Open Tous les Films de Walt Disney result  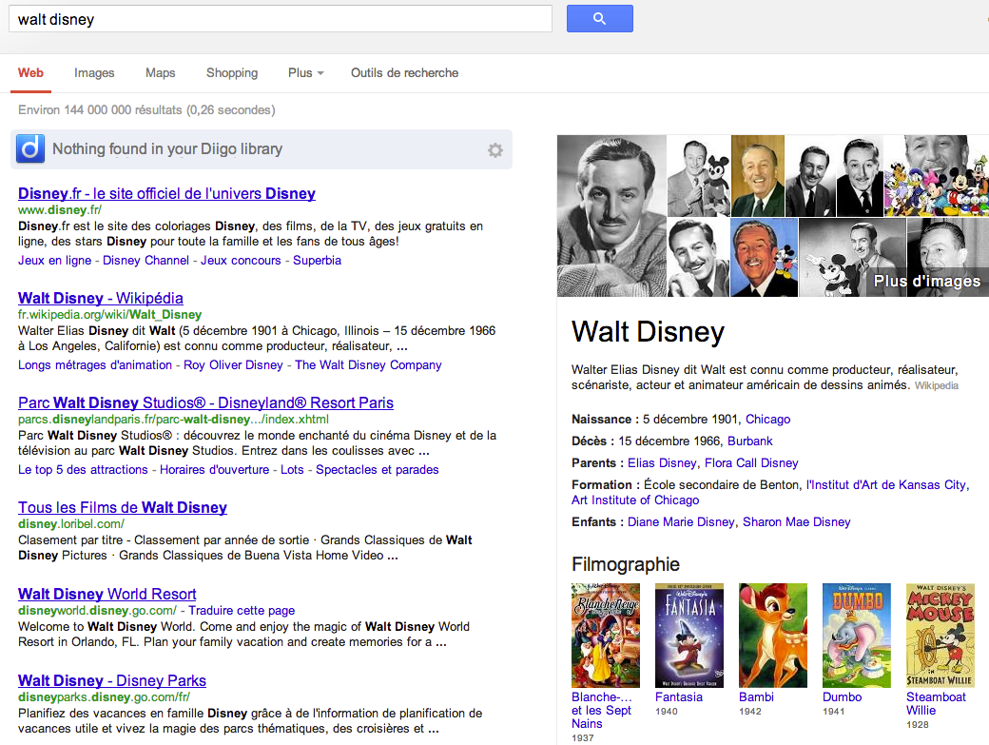[123, 508]
